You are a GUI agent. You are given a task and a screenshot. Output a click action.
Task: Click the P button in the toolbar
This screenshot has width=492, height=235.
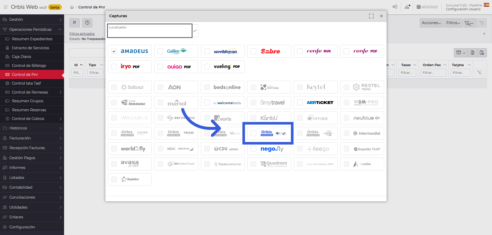click(x=75, y=23)
